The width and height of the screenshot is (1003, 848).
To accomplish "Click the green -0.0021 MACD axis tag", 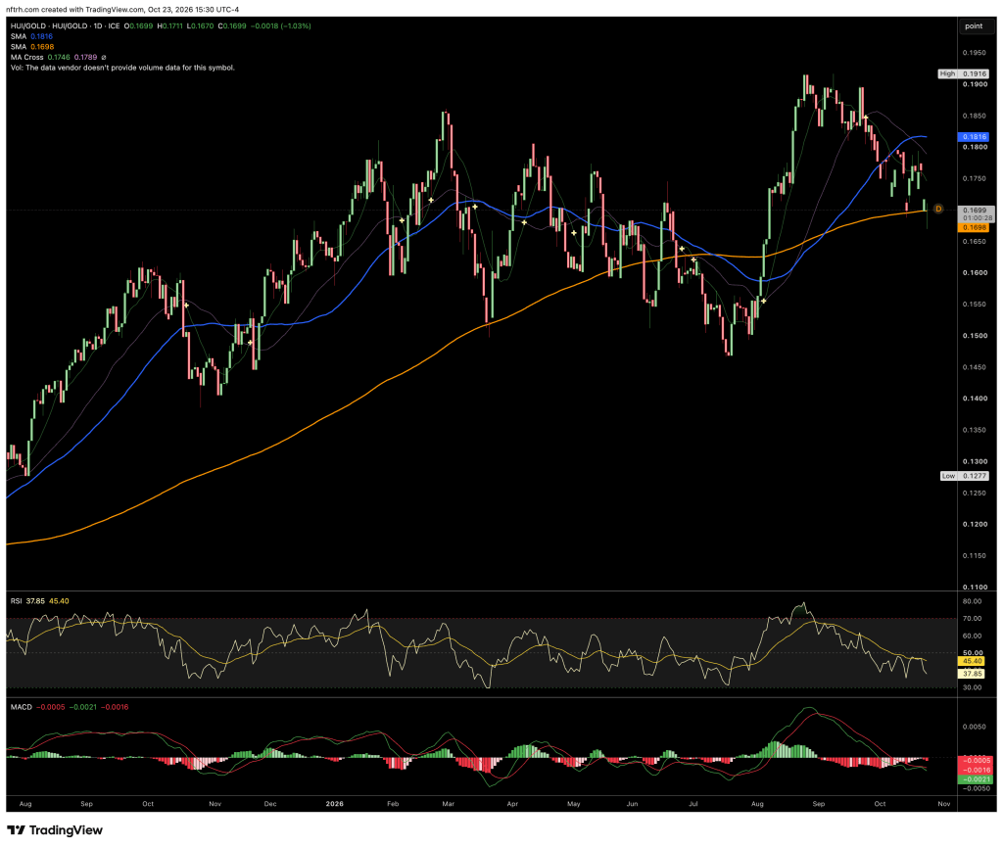I will pyautogui.click(x=977, y=778).
